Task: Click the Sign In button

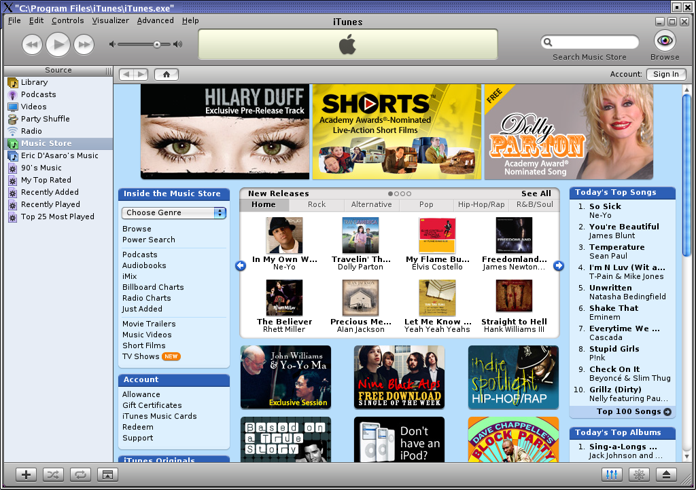Action: point(666,75)
